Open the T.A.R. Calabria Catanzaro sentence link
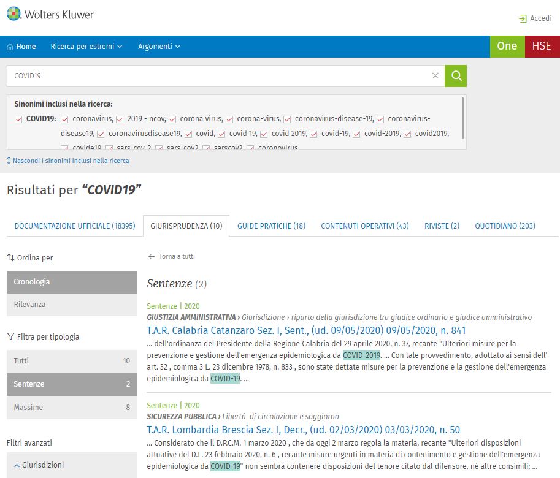 point(306,330)
